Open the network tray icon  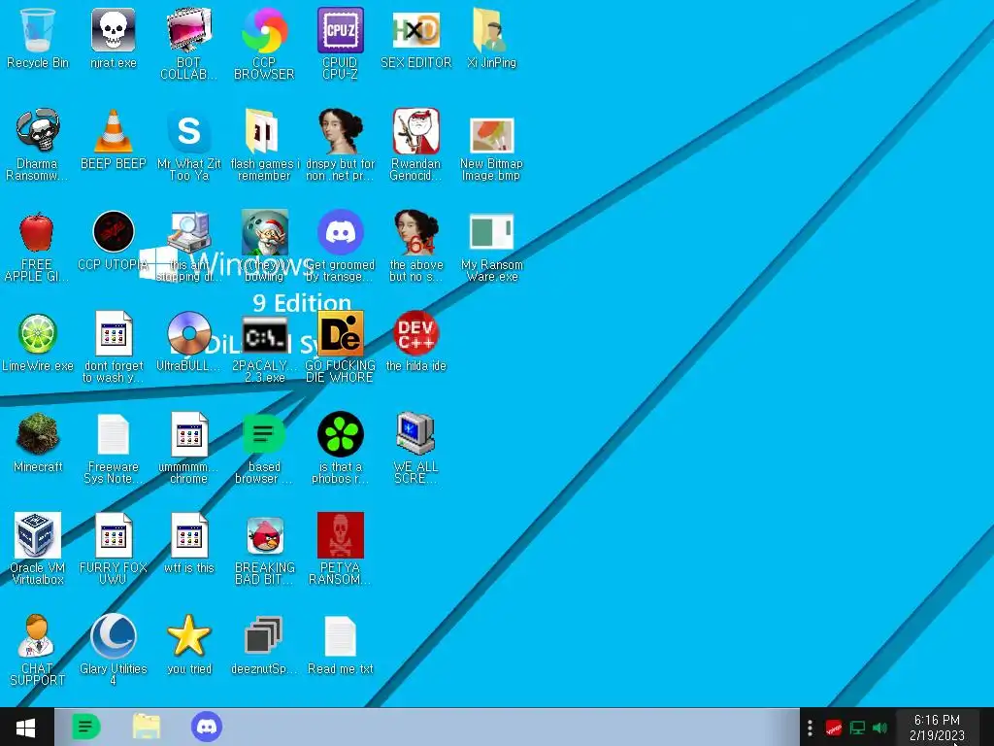point(857,728)
